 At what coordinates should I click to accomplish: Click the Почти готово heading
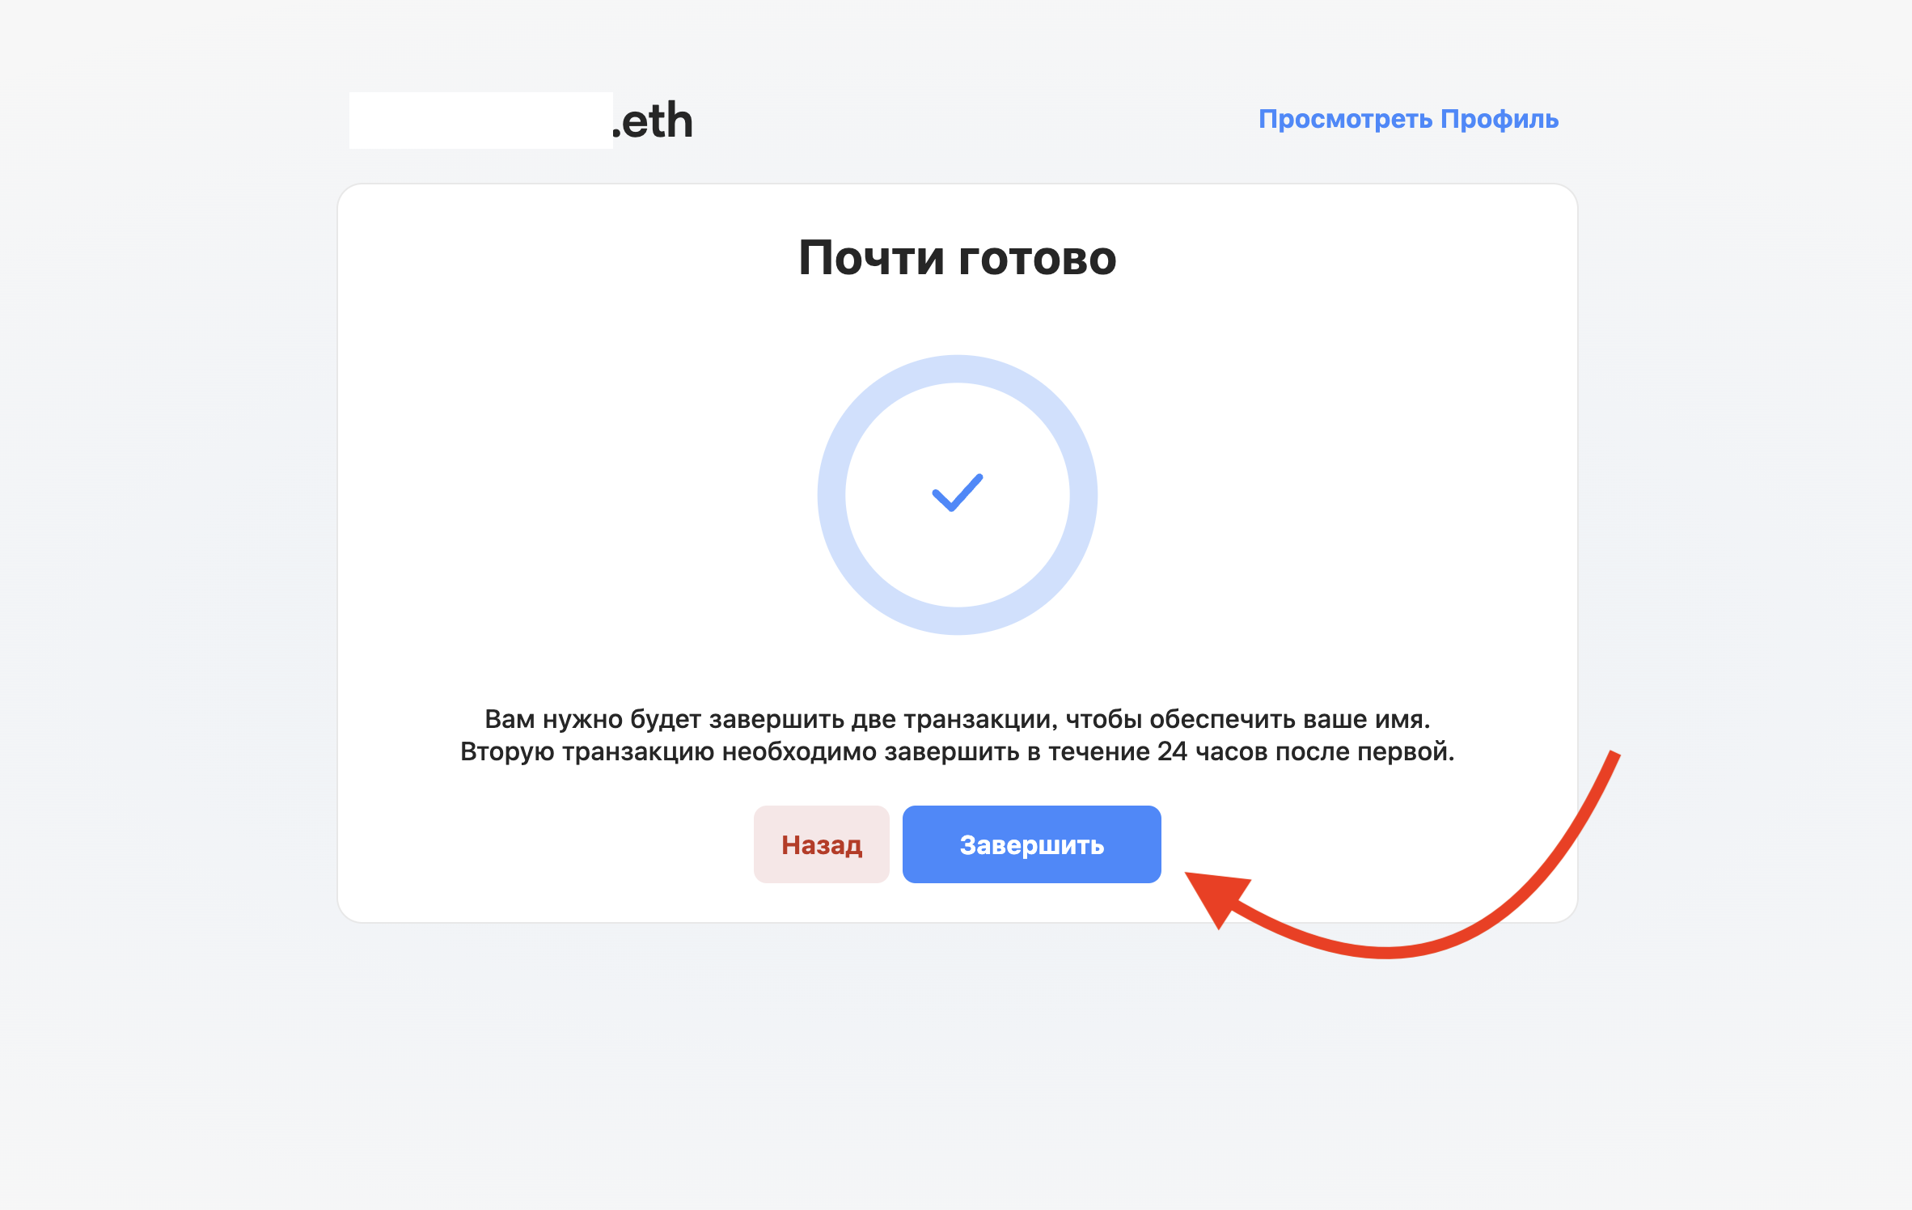tap(958, 258)
